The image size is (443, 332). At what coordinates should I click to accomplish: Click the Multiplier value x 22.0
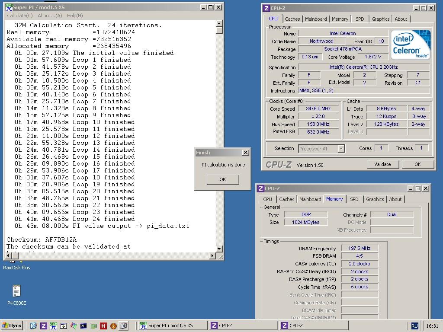pos(318,116)
